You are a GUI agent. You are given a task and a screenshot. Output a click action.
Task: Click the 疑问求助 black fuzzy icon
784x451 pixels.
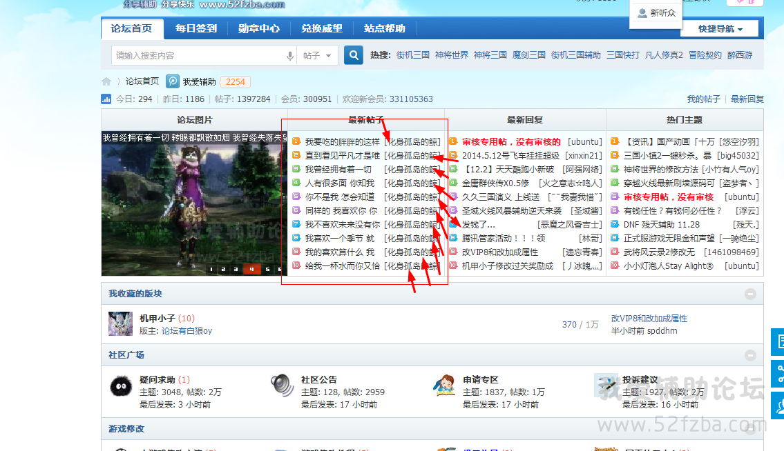pyautogui.click(x=121, y=386)
